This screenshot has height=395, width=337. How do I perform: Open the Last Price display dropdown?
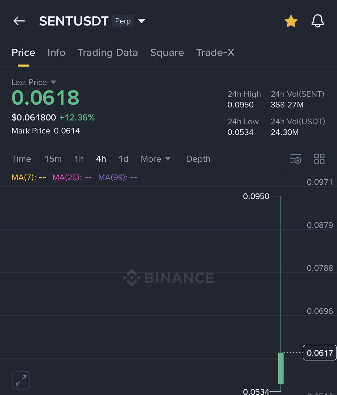click(34, 82)
